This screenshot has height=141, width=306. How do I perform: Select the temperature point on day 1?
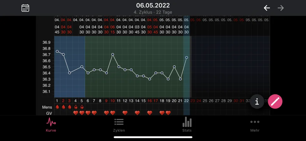click(x=57, y=51)
